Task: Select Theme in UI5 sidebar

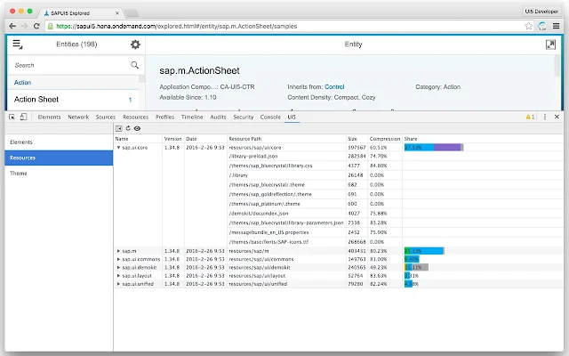Action: coord(59,174)
